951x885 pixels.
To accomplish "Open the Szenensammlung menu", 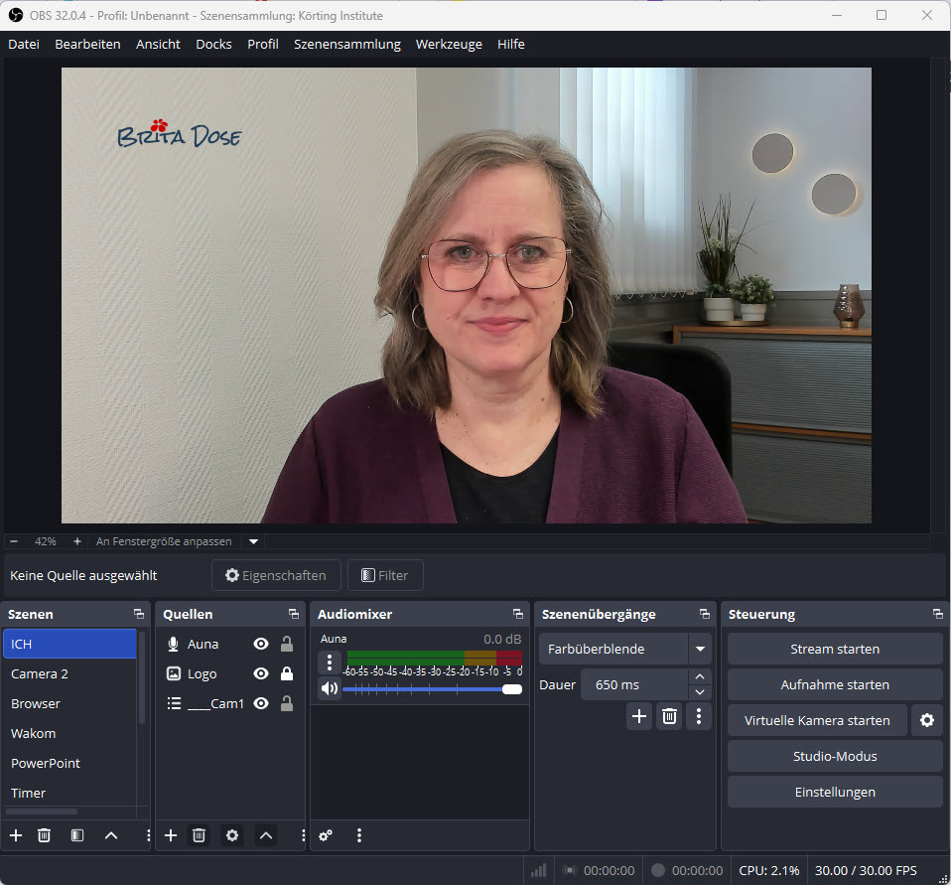I will click(x=347, y=44).
